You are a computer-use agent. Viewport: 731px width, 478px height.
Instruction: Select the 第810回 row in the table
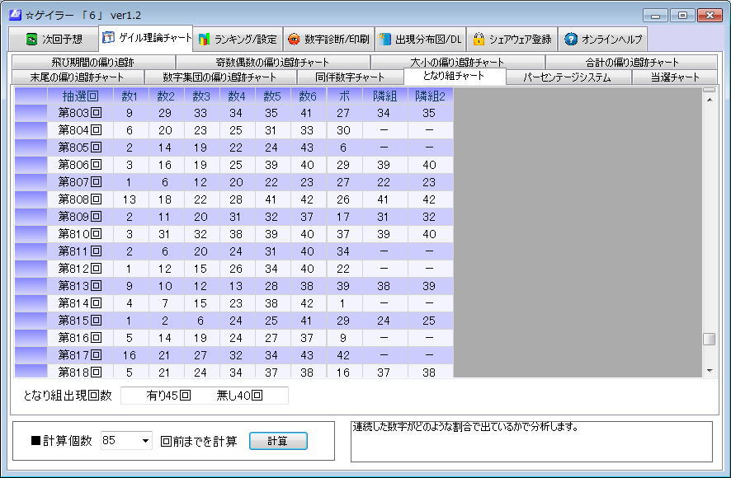coord(79,233)
